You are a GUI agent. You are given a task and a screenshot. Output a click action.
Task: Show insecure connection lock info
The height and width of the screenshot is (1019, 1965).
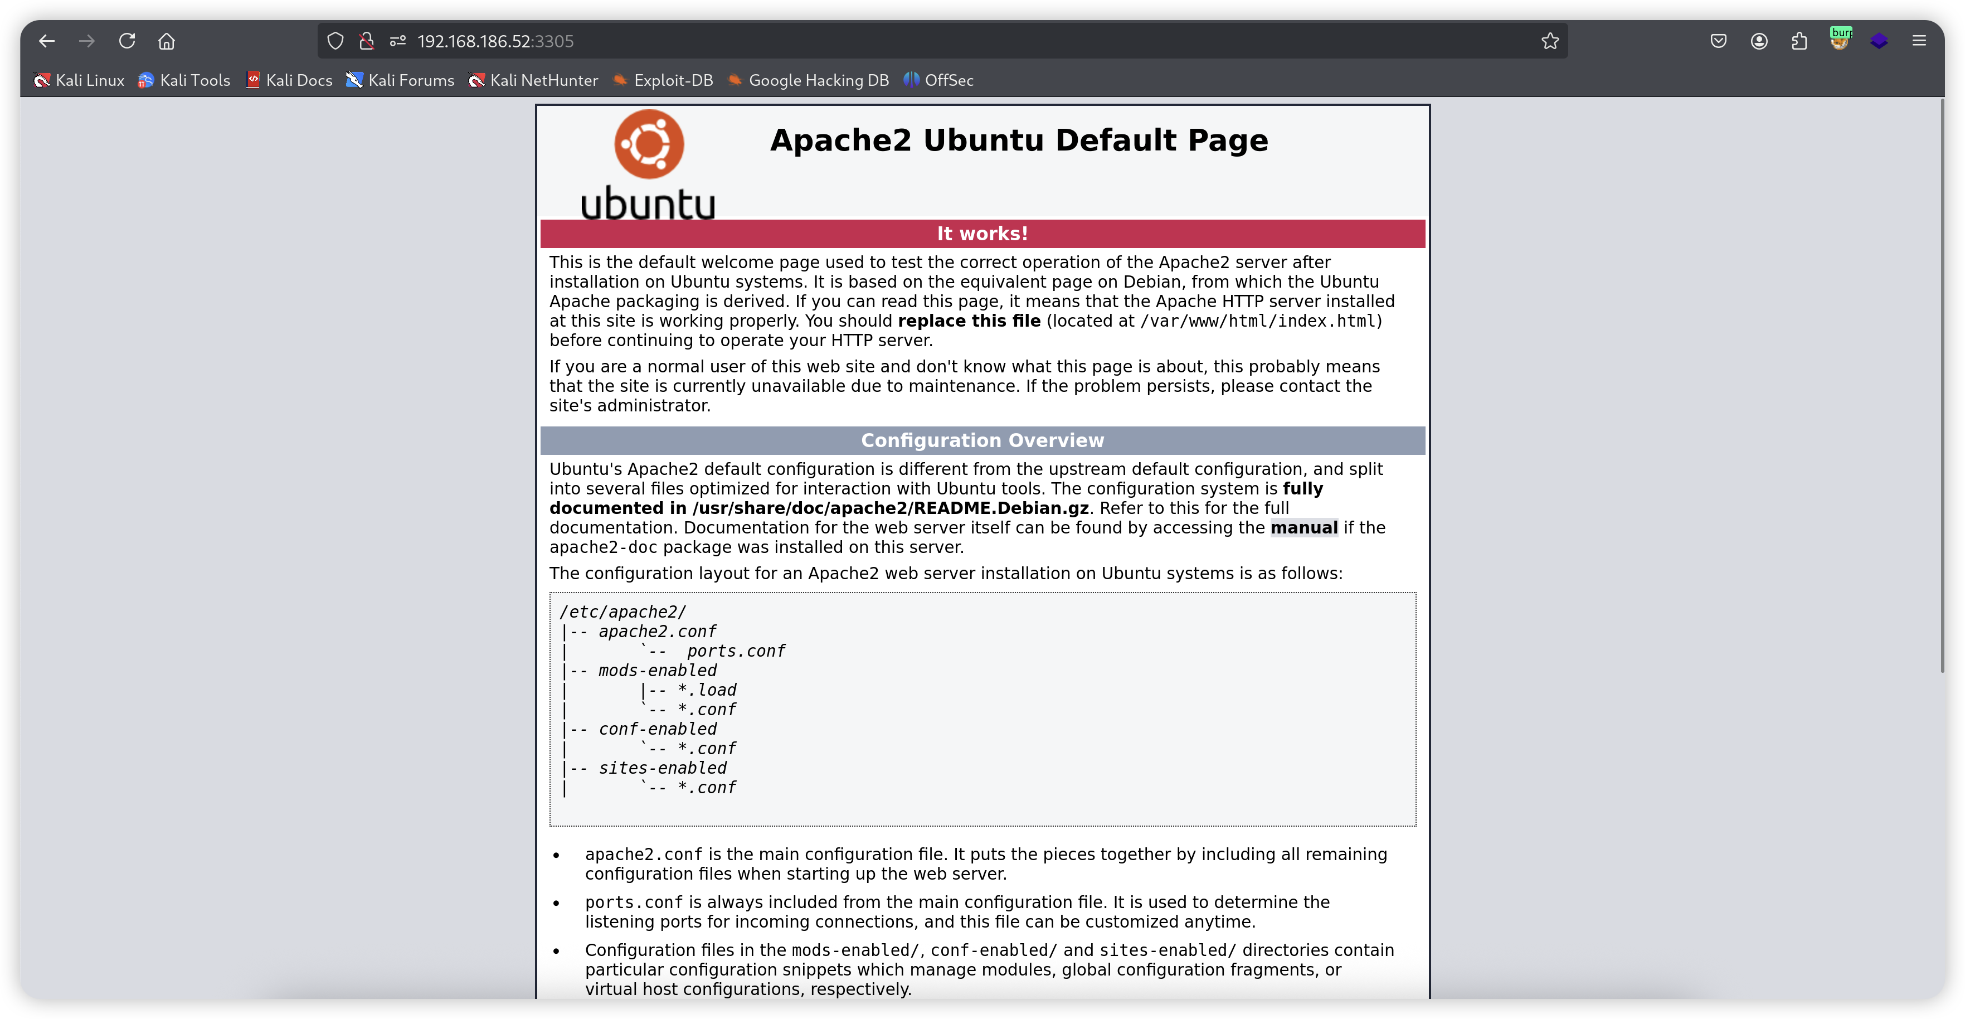tap(366, 41)
